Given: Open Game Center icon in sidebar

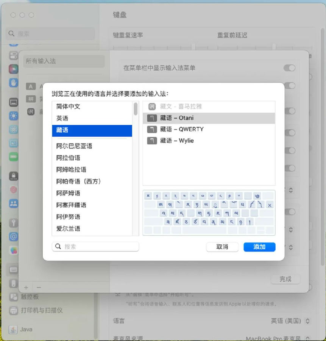Looking at the screenshot, I should pyautogui.click(x=14, y=250).
